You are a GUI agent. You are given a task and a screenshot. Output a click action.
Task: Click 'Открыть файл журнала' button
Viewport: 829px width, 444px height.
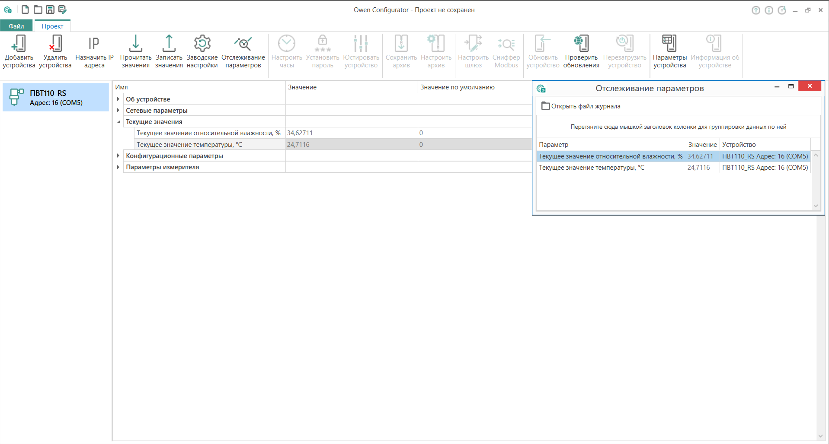[581, 106]
